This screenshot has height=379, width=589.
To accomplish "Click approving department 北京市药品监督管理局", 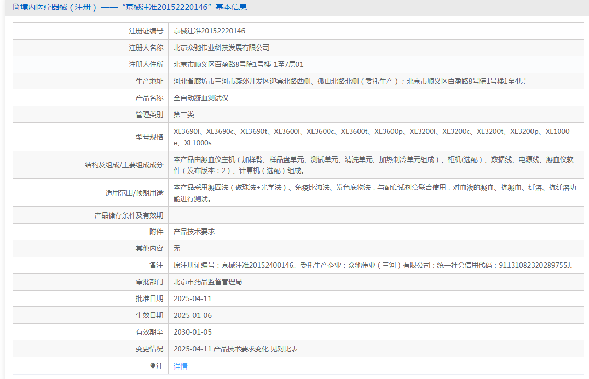I will 207,282.
